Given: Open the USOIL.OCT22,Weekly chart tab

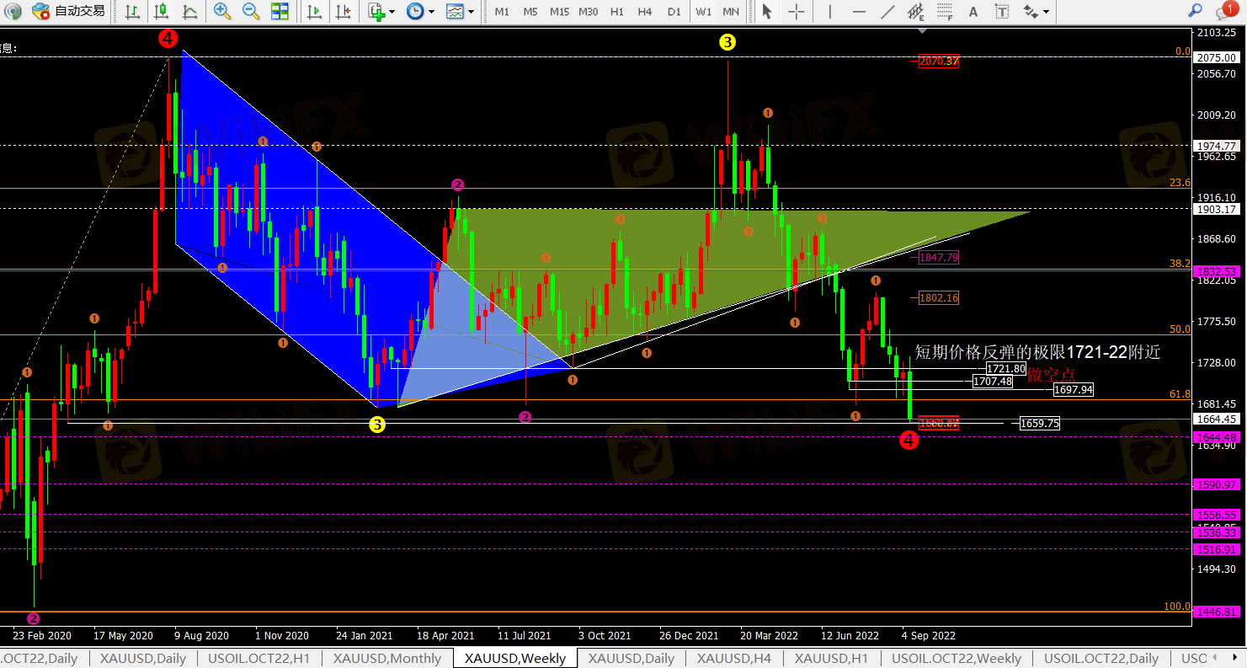Looking at the screenshot, I should point(956,658).
